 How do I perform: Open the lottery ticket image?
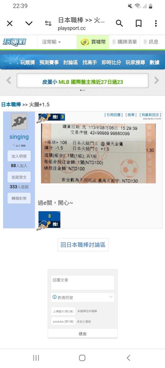pos(98,153)
